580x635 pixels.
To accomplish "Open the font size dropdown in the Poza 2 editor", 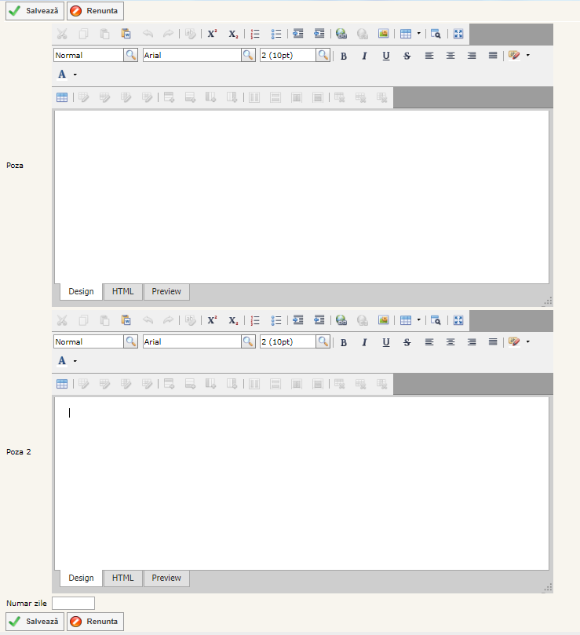I will pyautogui.click(x=323, y=342).
